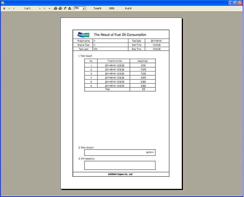Image resolution: width=244 pixels, height=197 pixels.
Task: Go to the previous report page
Action: tap(13, 9)
